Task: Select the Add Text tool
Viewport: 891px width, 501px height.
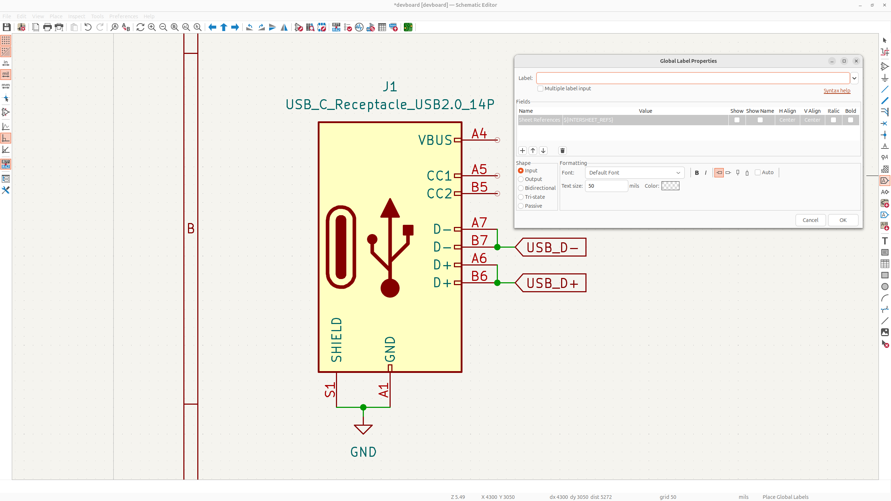Action: point(885,241)
